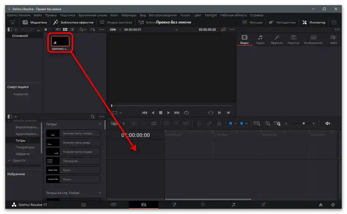Image resolution: width=347 pixels, height=214 pixels.
Task: Jump to last frame in viewer
Action: (x=176, y=112)
